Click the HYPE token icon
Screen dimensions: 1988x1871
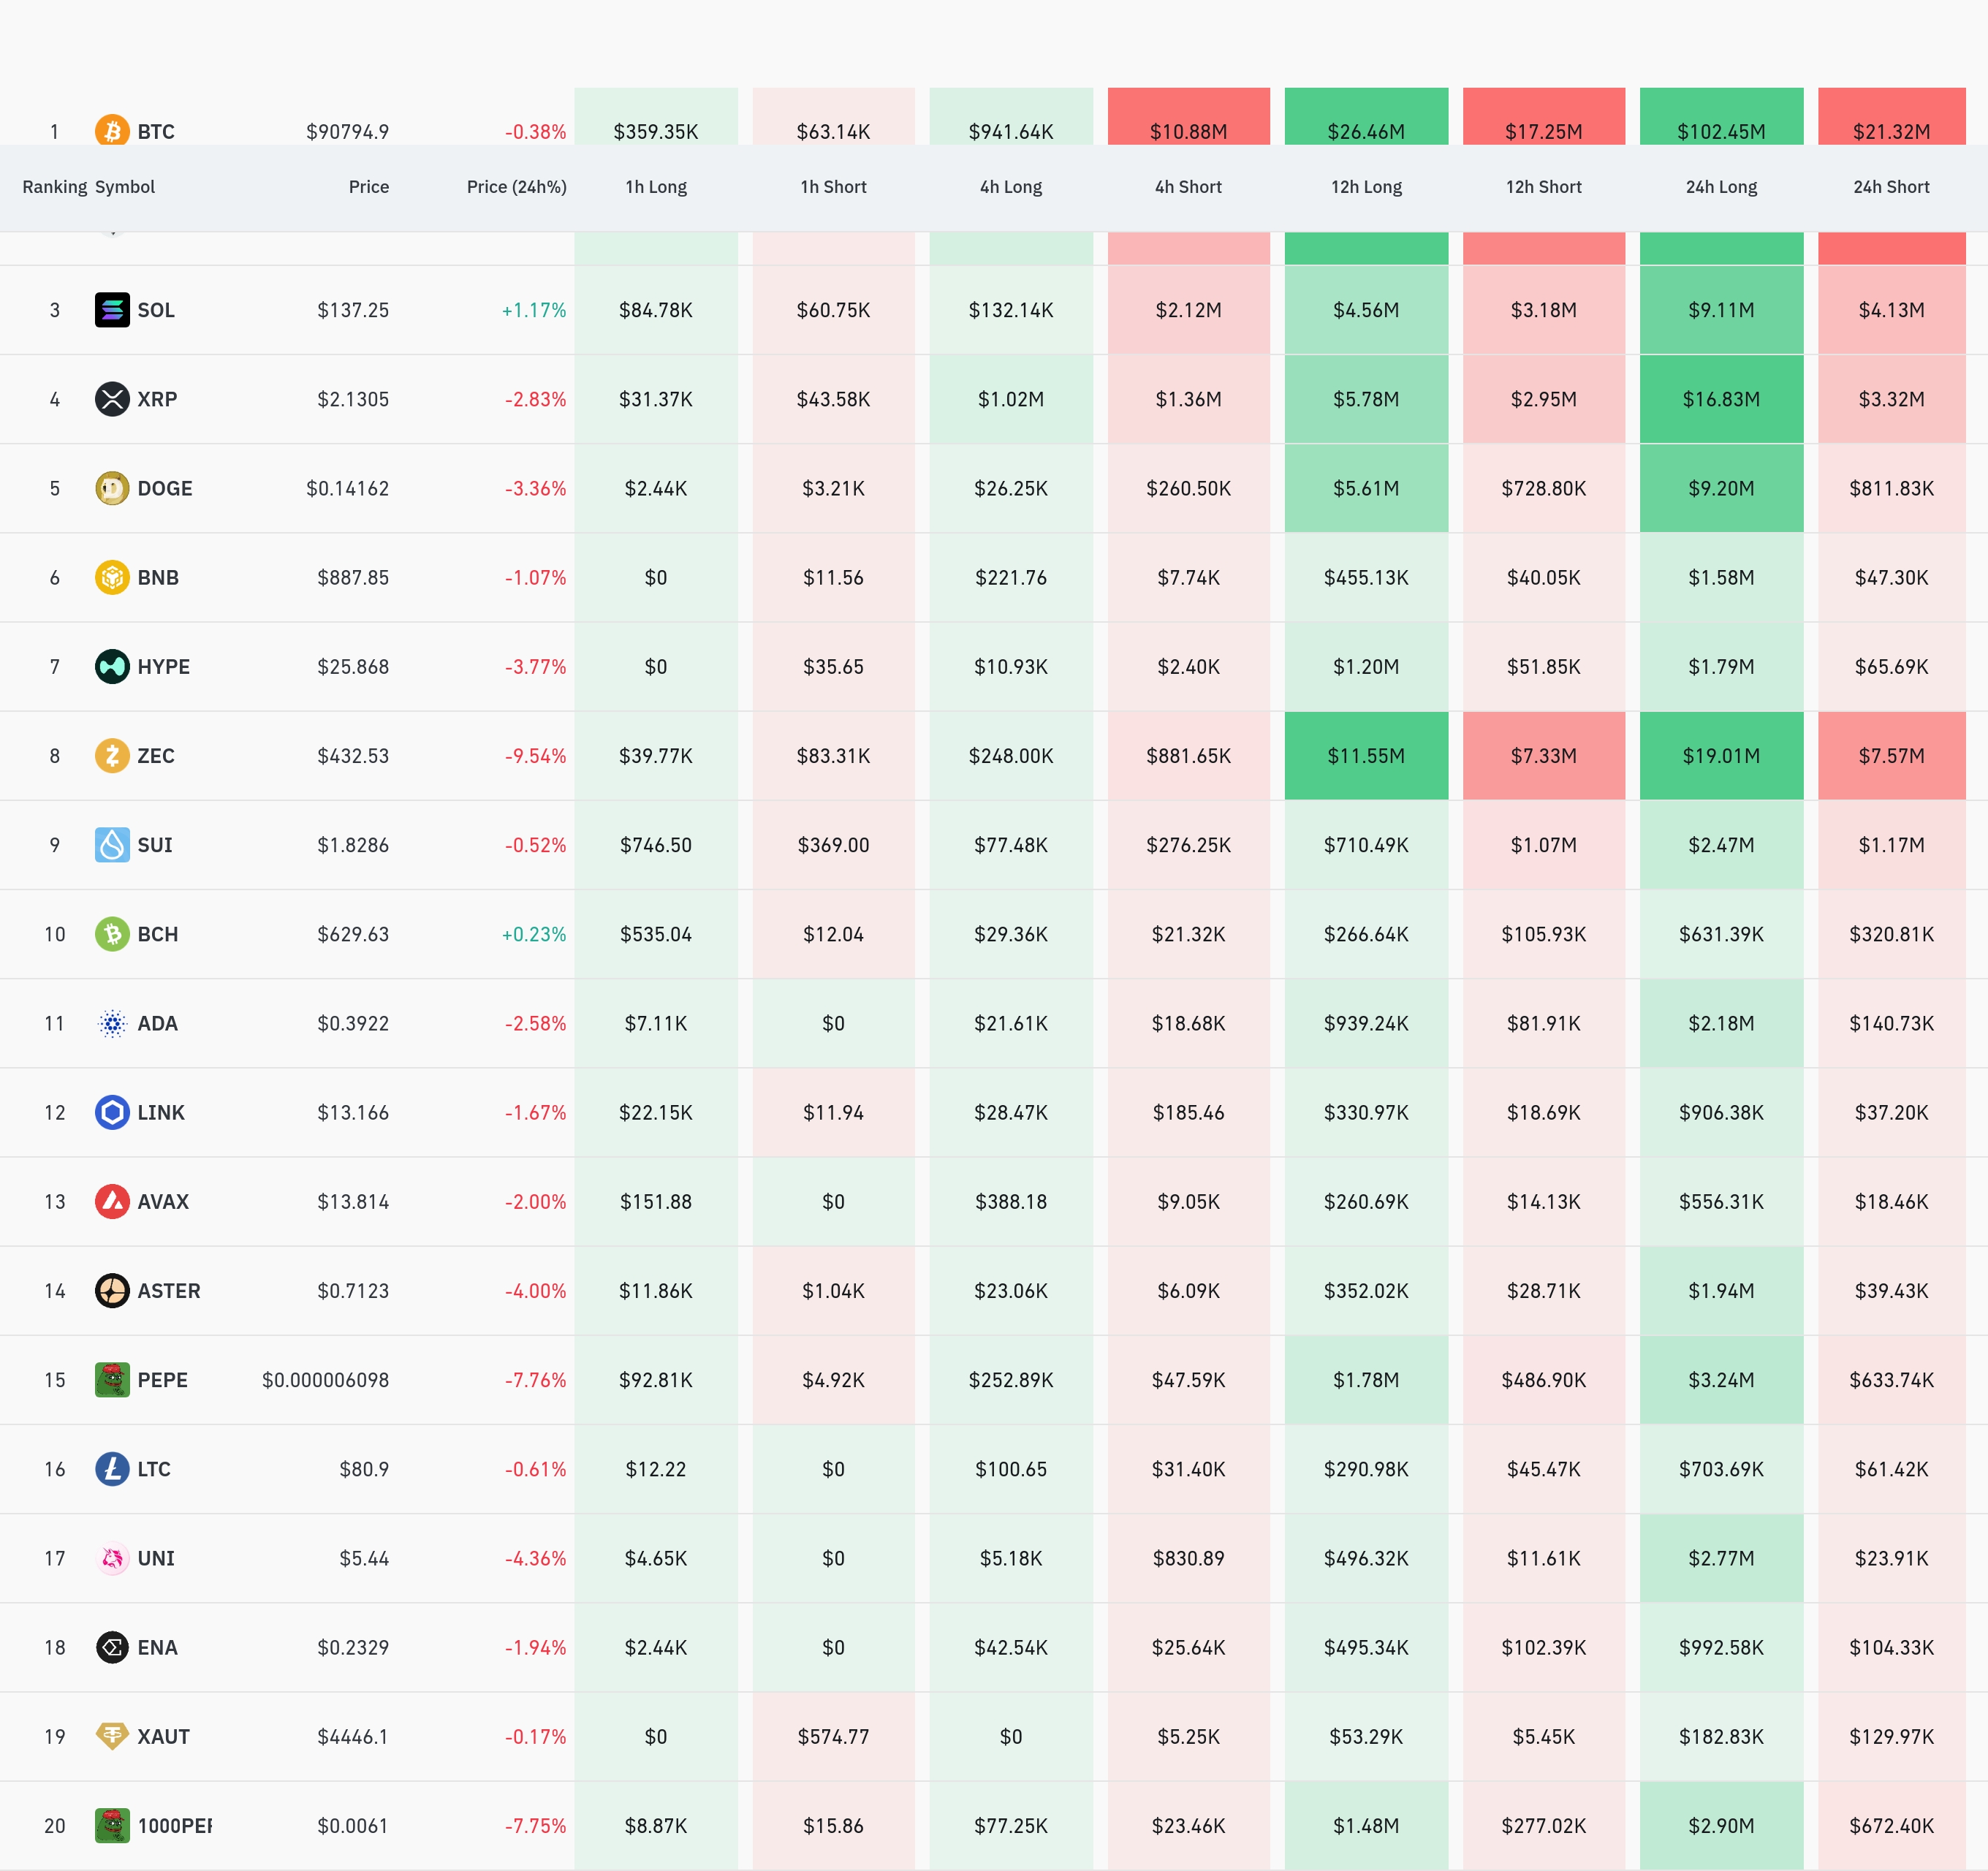[x=112, y=666]
